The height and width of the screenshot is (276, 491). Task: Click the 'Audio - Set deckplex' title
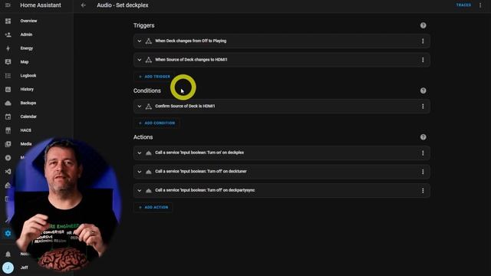(123, 5)
